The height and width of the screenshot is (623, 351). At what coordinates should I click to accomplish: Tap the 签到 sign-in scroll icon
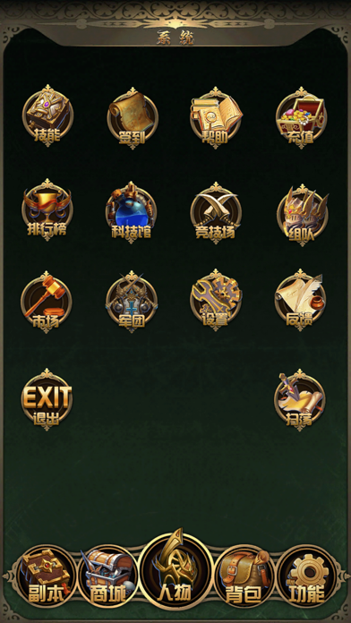133,117
